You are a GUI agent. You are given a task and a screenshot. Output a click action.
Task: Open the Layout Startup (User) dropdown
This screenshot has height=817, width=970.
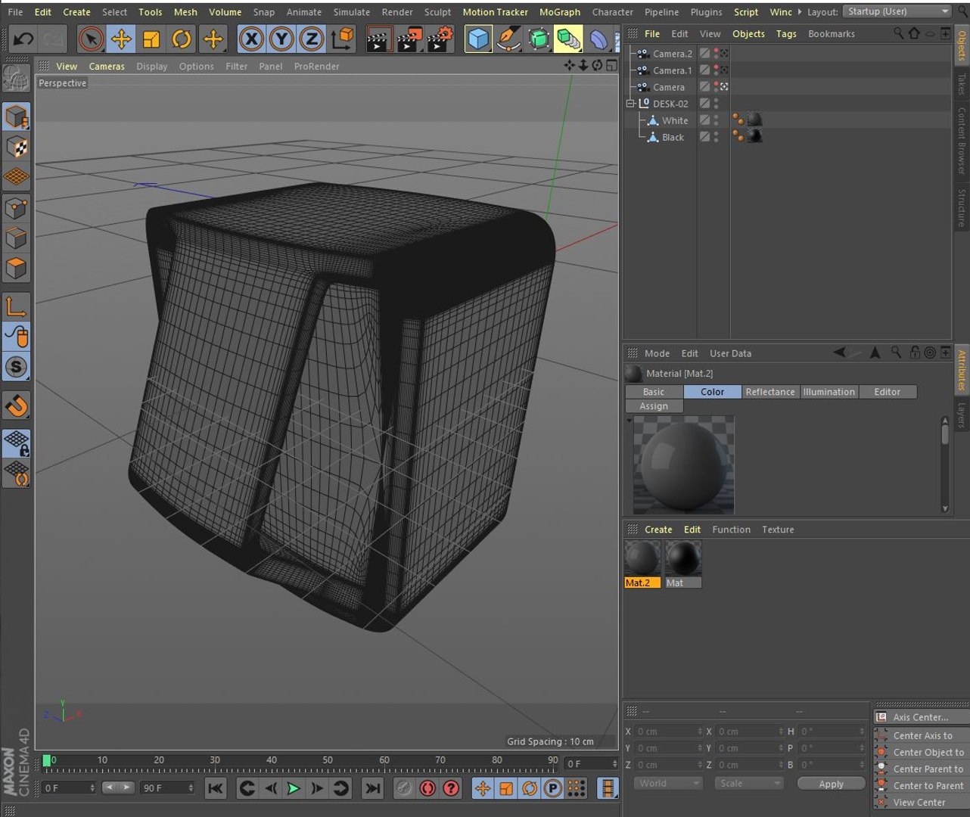click(897, 11)
